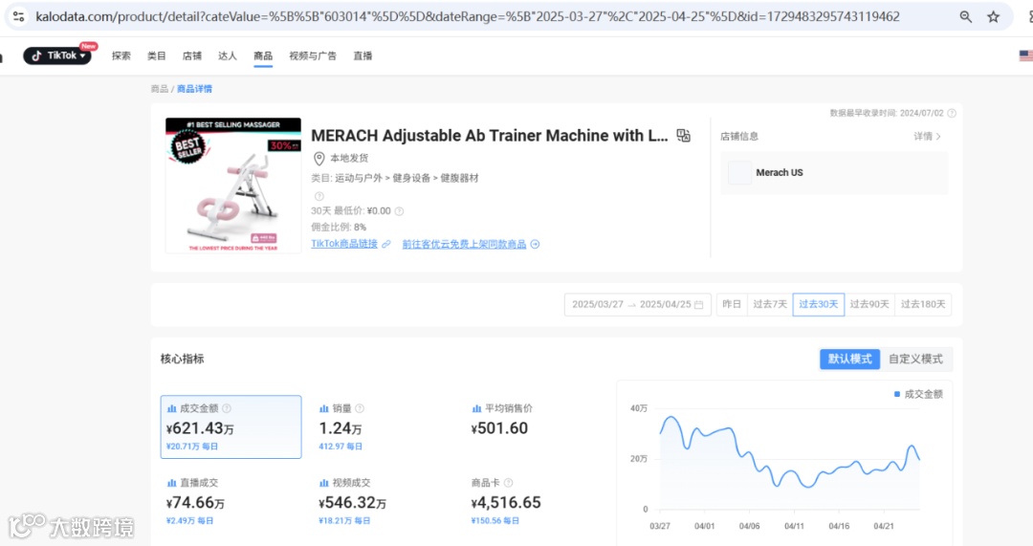Click the bar chart icon beside 直播成交
Viewport: 1033px width, 546px height.
[172, 484]
